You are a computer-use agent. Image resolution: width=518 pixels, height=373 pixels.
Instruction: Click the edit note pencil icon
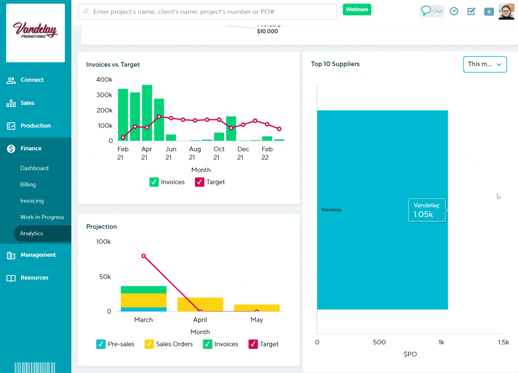pyautogui.click(x=471, y=11)
